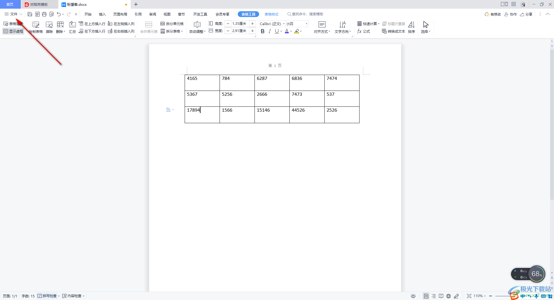Open Split Table (拆分表格) dropdown
The height and width of the screenshot is (300, 554).
click(172, 31)
